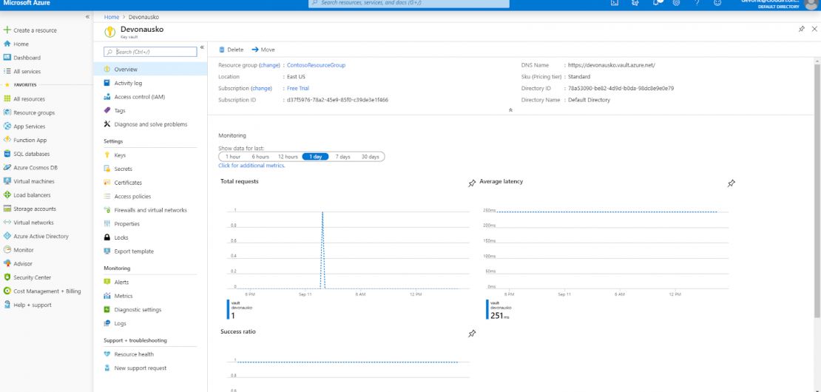Viewport: 821px width, 392px height.
Task: Open Diagnostic settings
Action: 138,310
